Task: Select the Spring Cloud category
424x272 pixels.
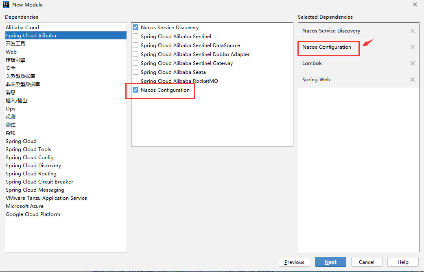Action: (66, 141)
